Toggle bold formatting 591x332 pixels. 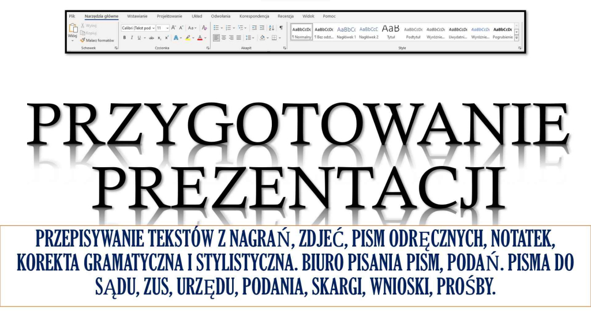[125, 37]
